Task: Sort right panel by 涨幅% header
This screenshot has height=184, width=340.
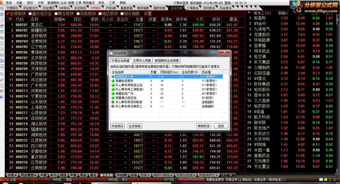Action: [x=283, y=13]
